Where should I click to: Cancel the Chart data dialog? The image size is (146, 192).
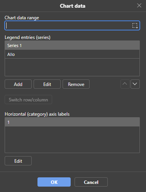[91, 182]
